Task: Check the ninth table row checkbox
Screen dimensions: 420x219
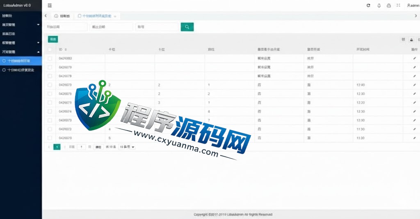Action: tap(50, 129)
